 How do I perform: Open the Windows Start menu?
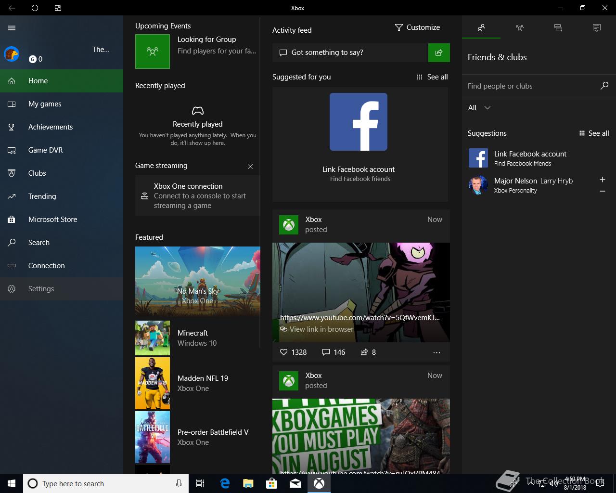click(12, 483)
